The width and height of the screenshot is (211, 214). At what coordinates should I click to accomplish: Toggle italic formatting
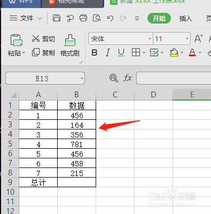click(x=108, y=52)
